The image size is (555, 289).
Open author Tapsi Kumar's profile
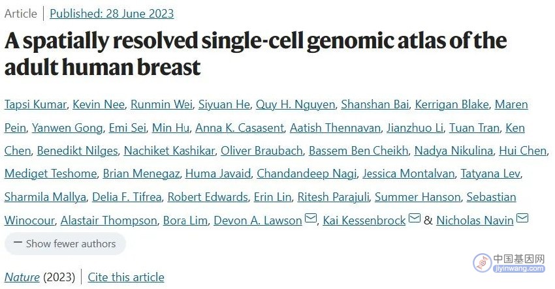point(35,104)
